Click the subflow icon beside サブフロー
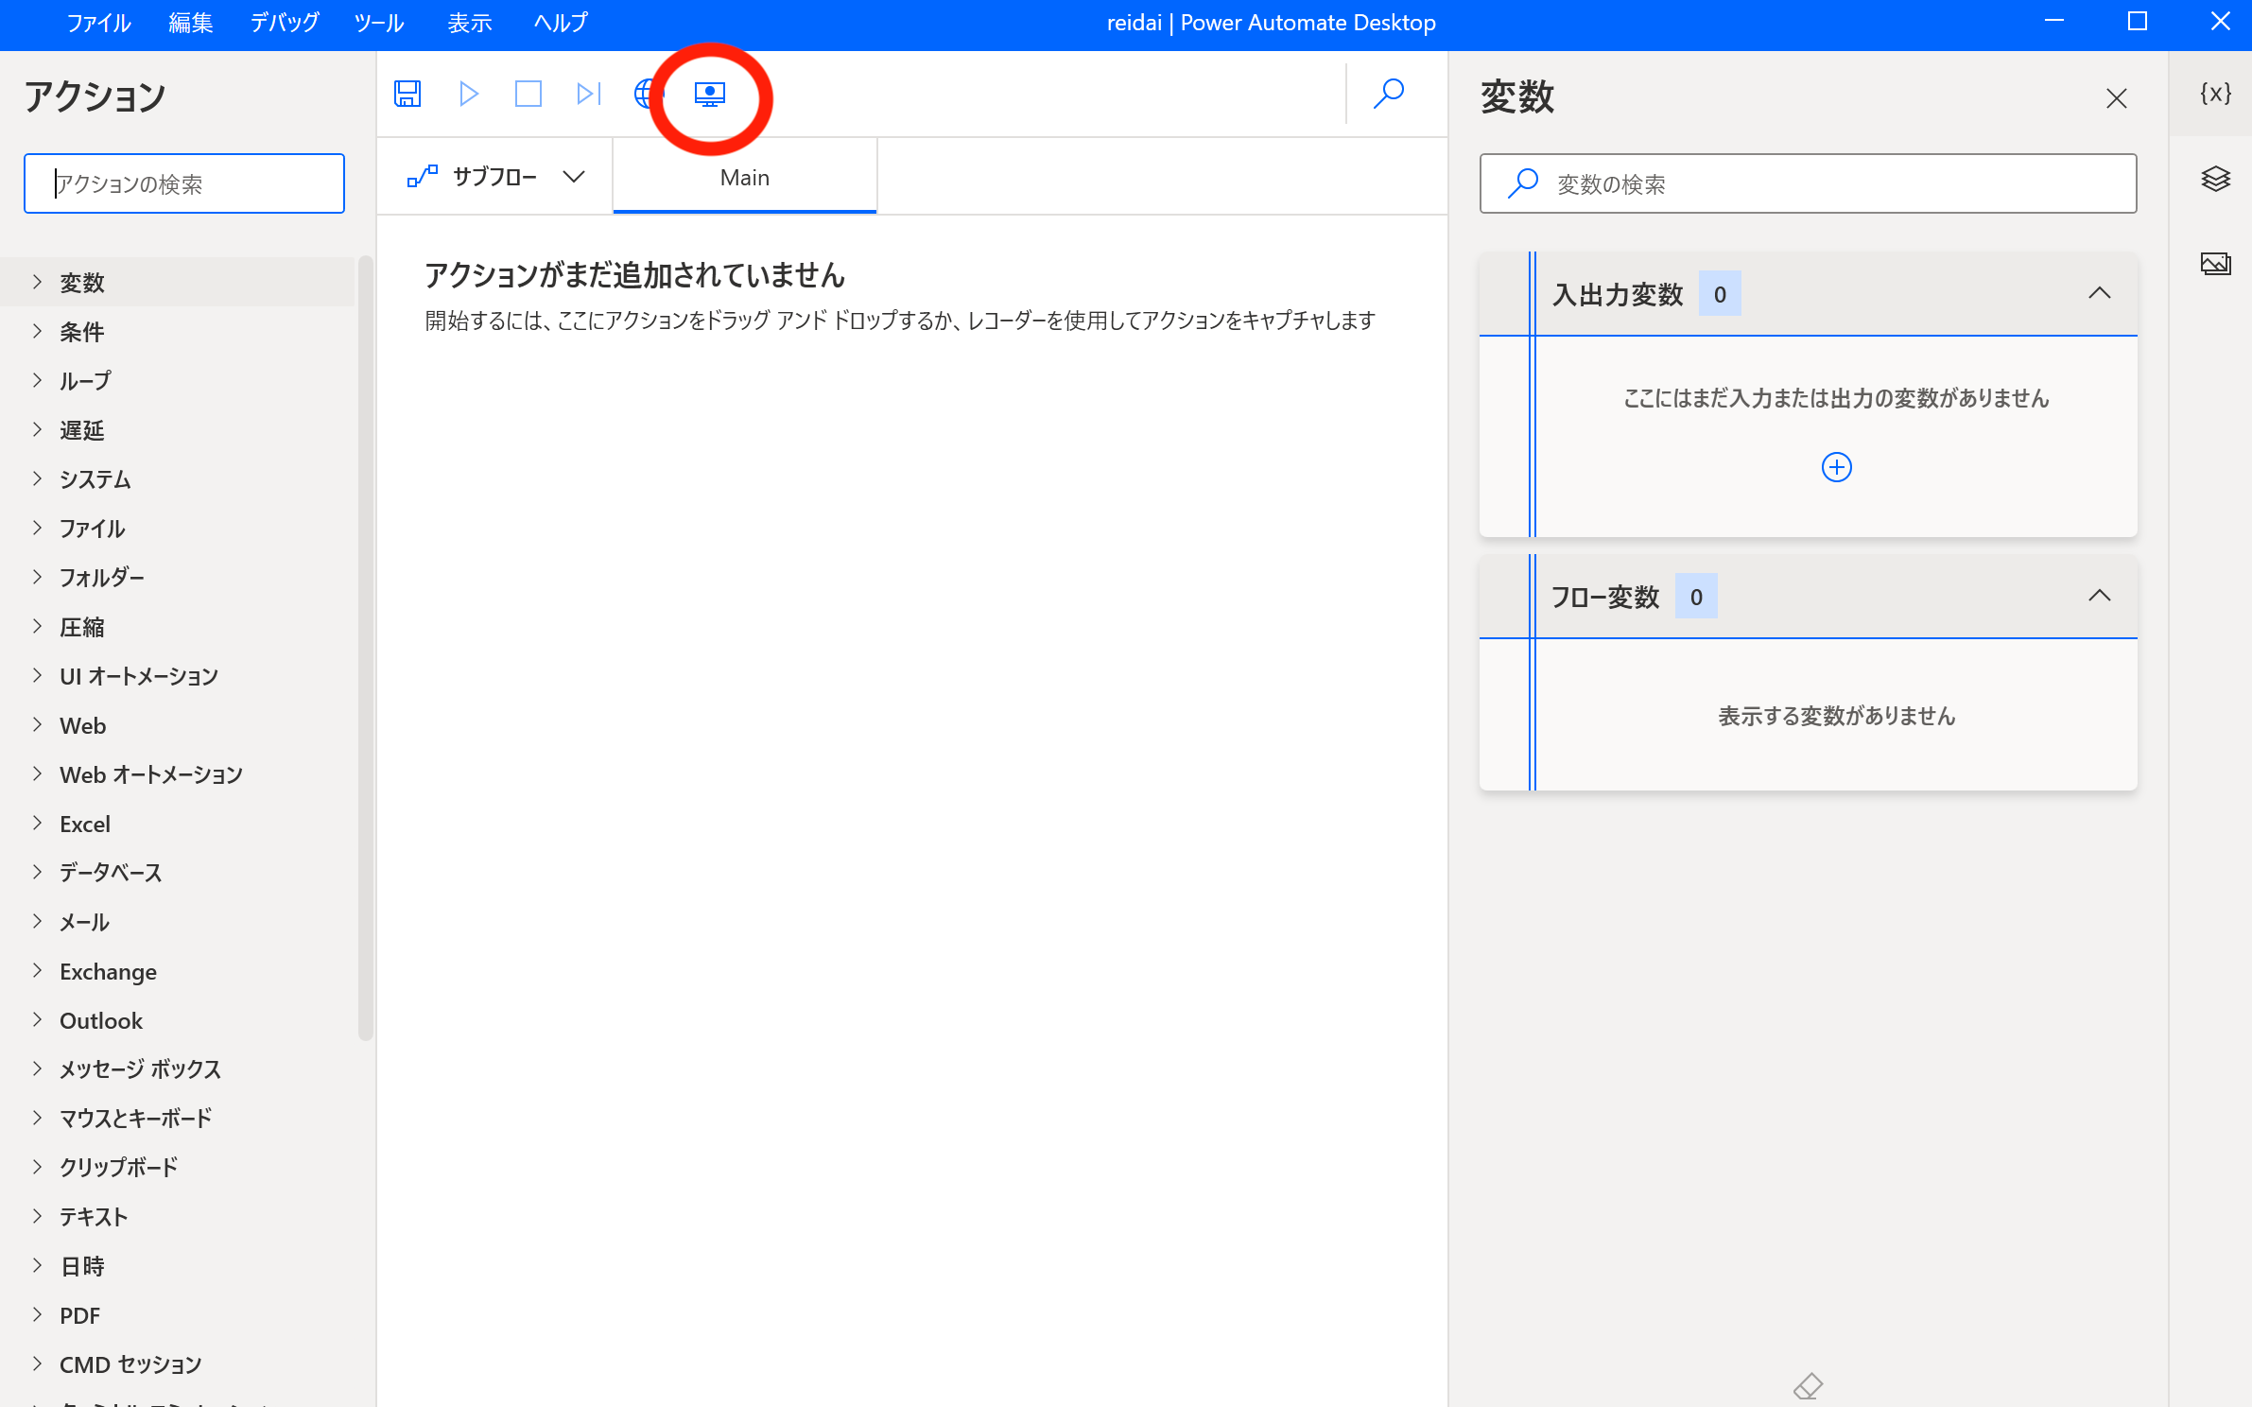 pyautogui.click(x=422, y=177)
